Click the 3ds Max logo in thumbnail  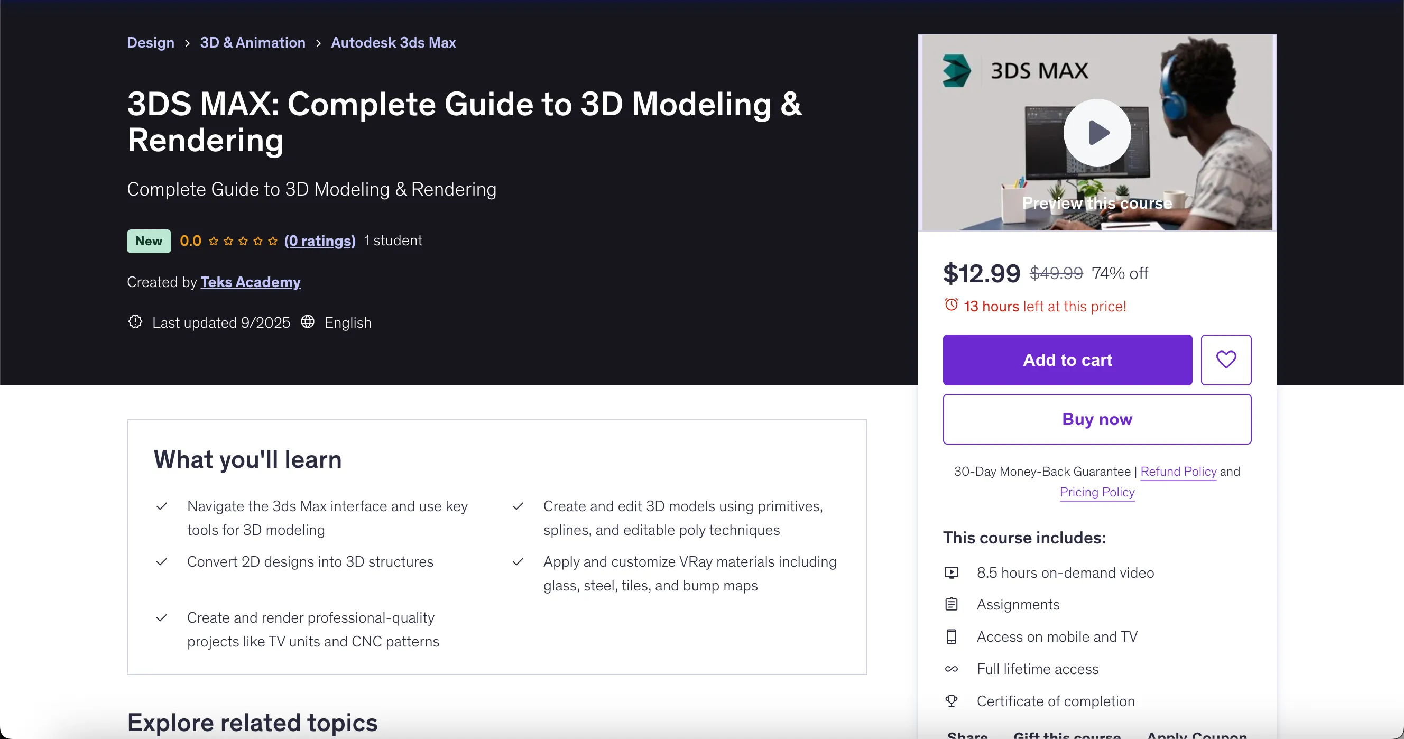click(957, 71)
